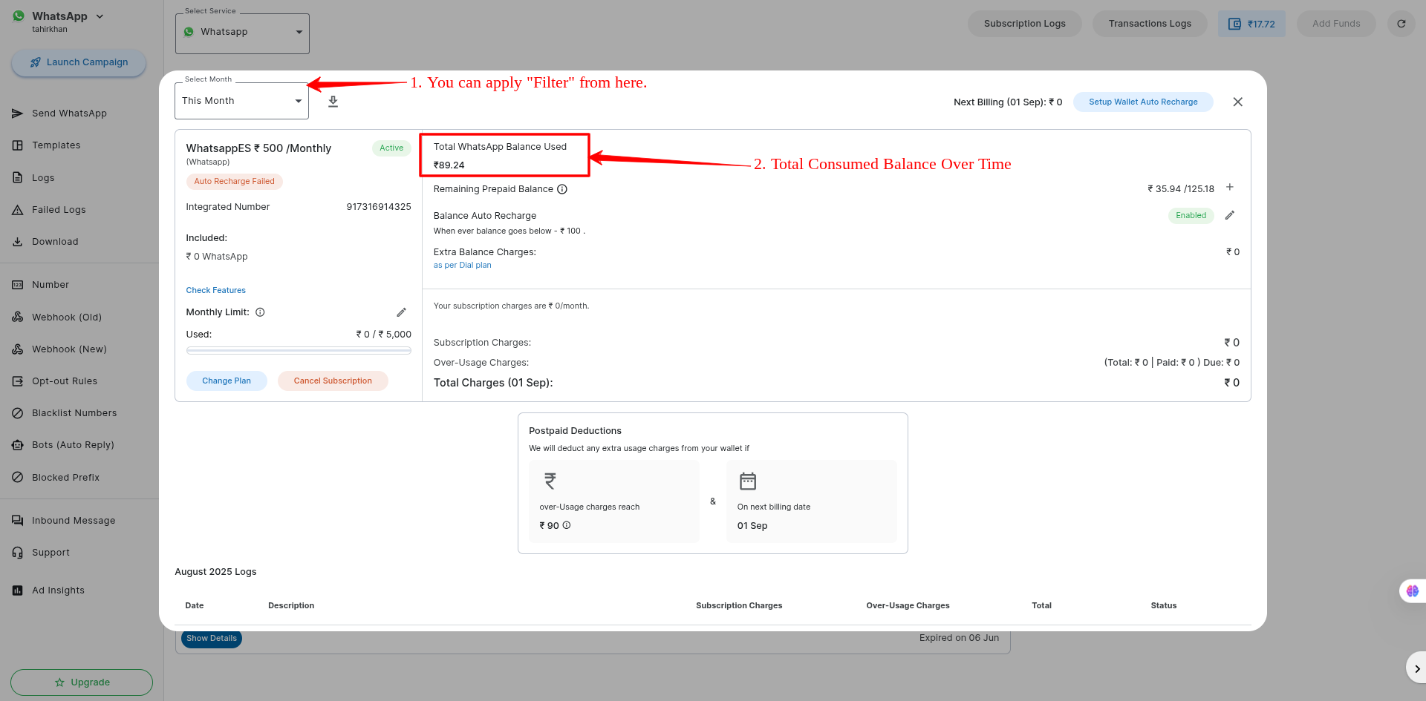Open Download in sidebar
This screenshot has height=701, width=1426.
(x=55, y=242)
